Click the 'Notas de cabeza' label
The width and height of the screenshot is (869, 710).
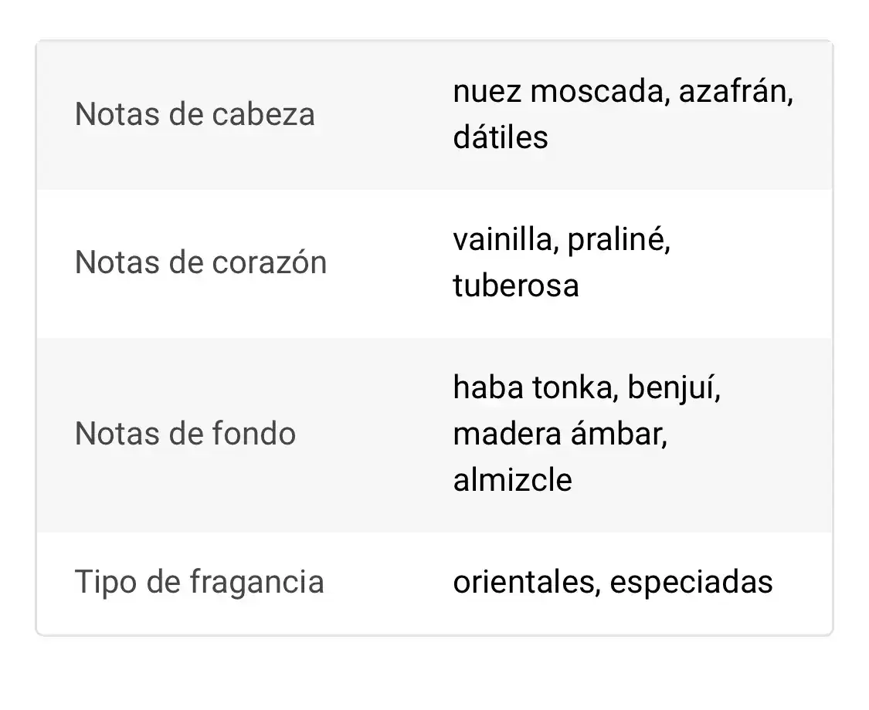click(195, 115)
